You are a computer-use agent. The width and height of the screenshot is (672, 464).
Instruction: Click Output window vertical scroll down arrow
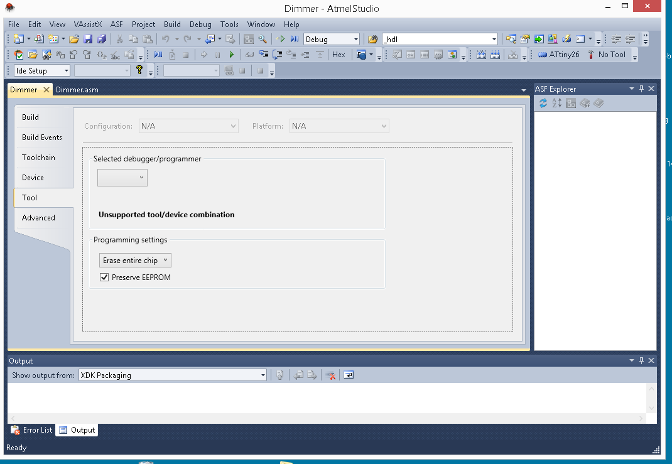click(651, 408)
